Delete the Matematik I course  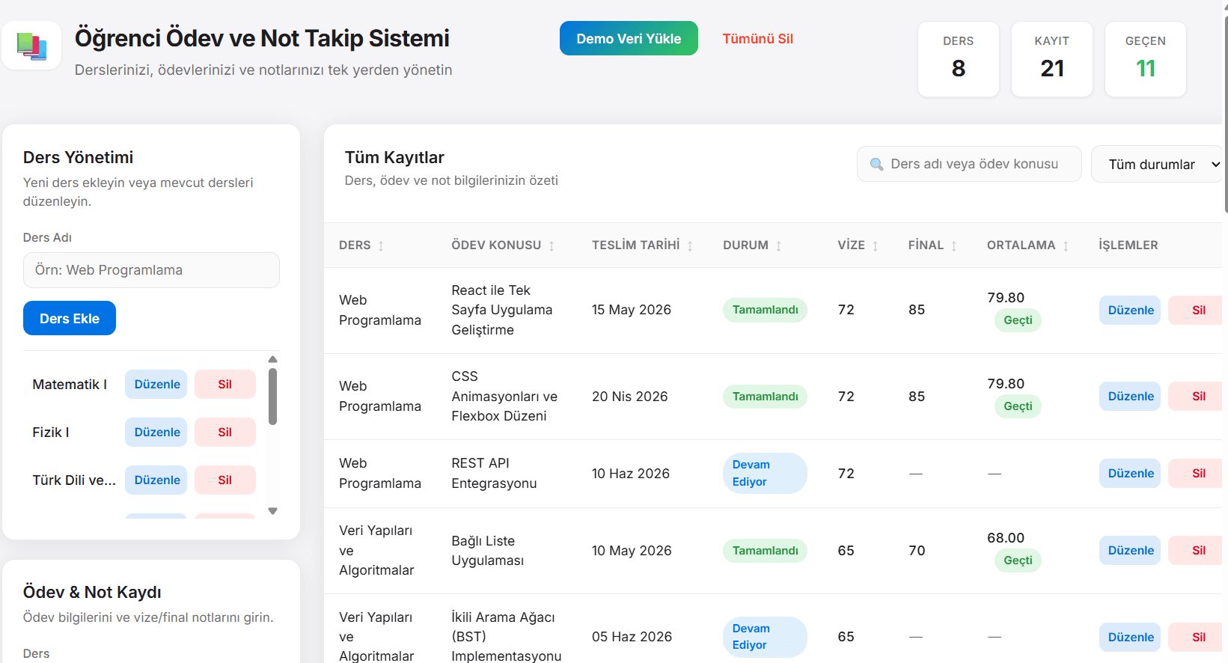coord(225,384)
